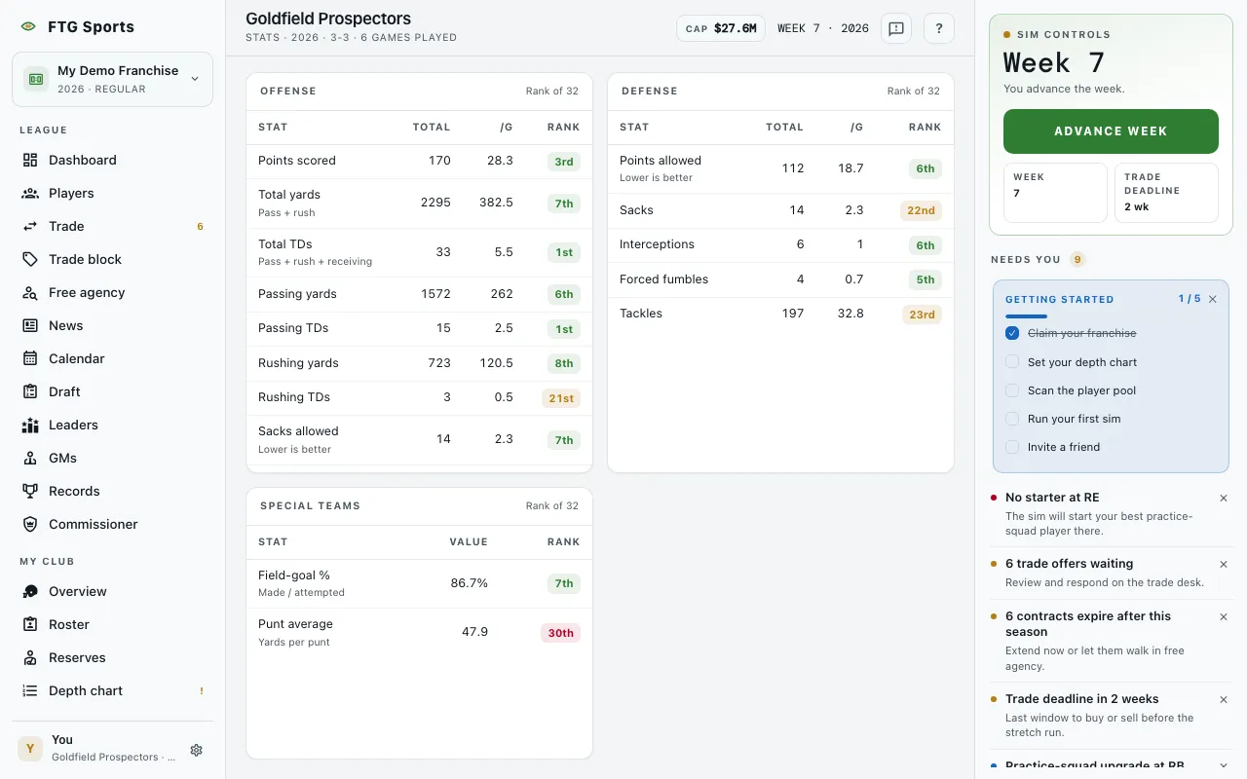Check 'Invite a friend' checkbox

1012,447
